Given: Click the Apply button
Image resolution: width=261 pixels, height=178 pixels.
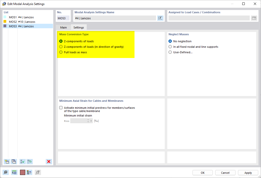Looking at the screenshot, I should pyautogui.click(x=248, y=173).
